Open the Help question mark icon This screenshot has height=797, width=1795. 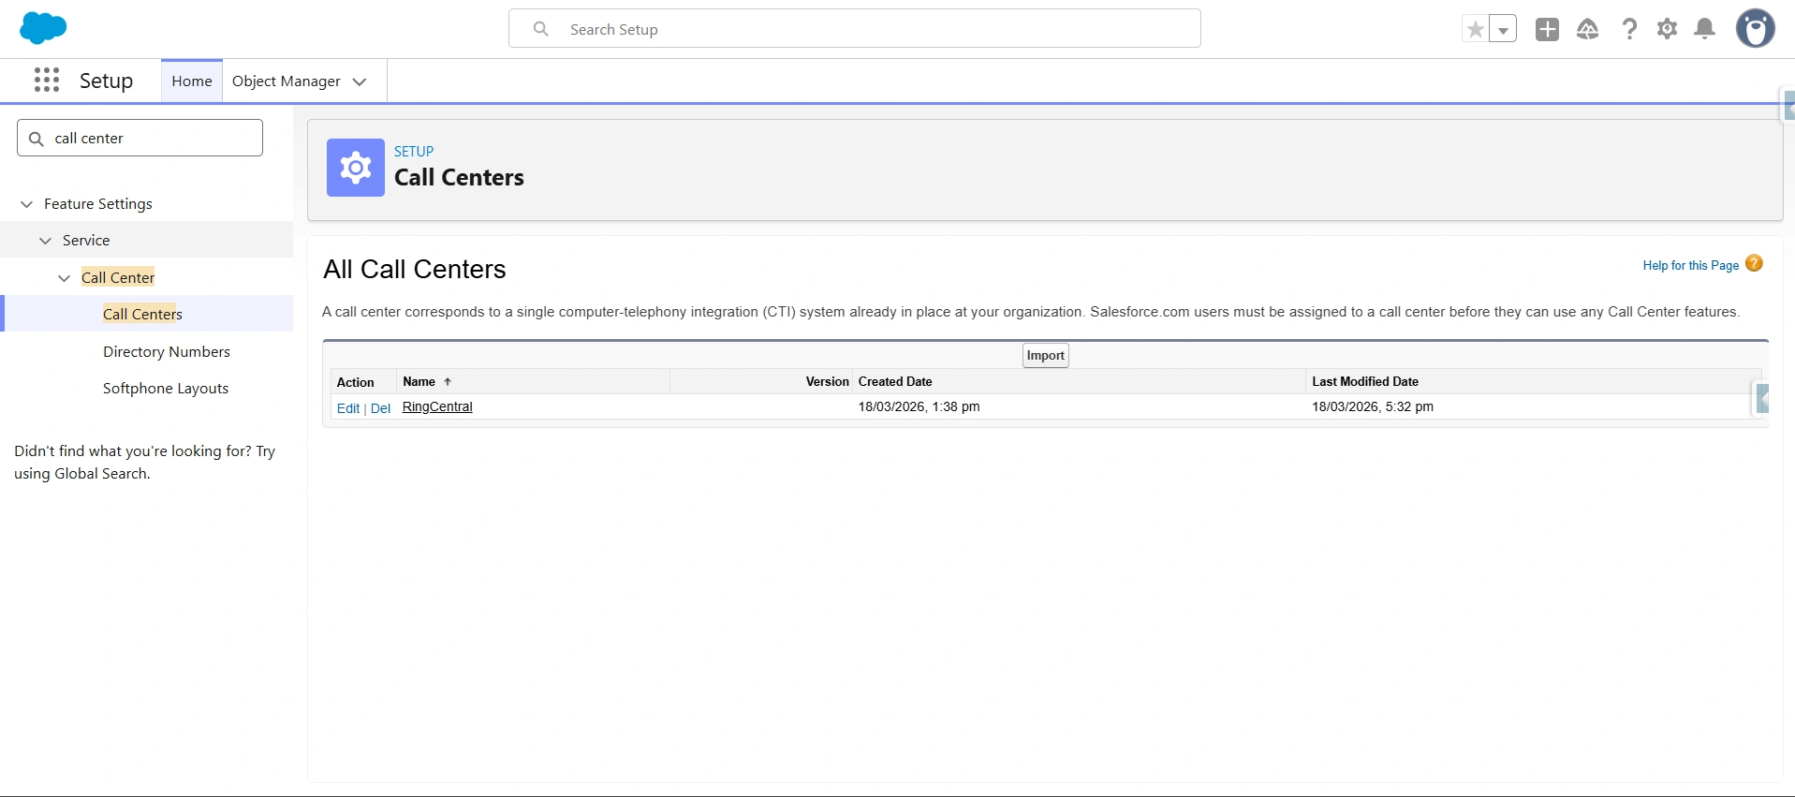1629,30
